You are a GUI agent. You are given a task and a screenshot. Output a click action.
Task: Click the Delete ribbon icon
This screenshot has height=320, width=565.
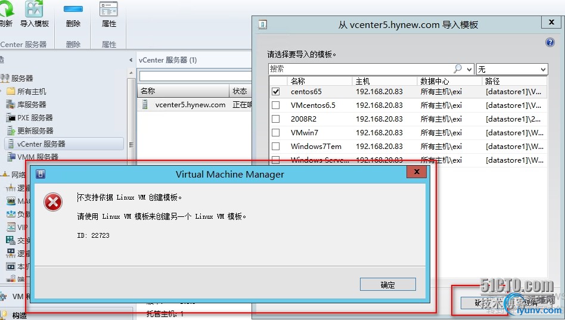(73, 9)
